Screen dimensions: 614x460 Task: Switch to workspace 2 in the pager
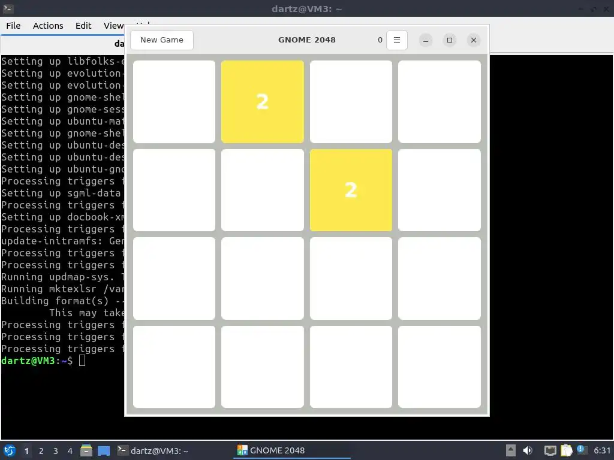[x=41, y=451]
